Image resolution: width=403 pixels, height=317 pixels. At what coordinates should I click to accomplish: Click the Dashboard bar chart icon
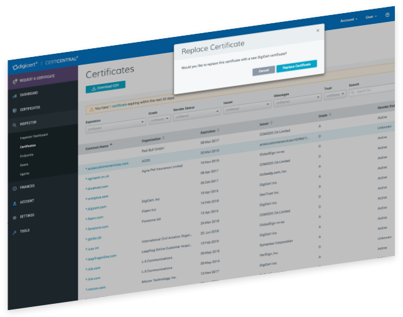tap(14, 96)
